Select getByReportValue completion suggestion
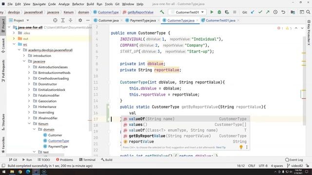The height and width of the screenshot is (175, 312). click(x=185, y=136)
